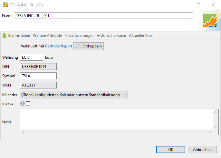Switch to Weitere Attribute tab

[x=47, y=36]
